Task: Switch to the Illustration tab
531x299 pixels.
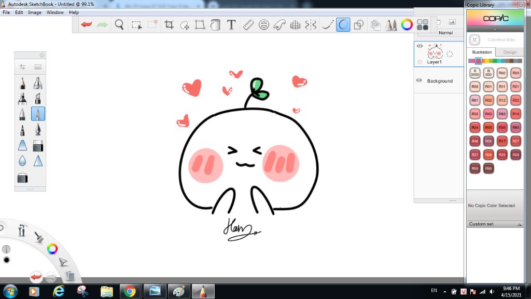Action: tap(482, 52)
